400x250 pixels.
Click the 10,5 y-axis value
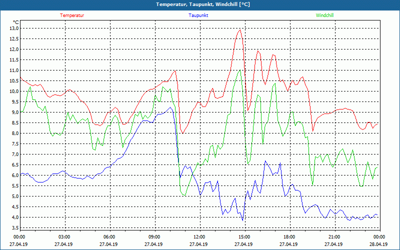pos(14,80)
